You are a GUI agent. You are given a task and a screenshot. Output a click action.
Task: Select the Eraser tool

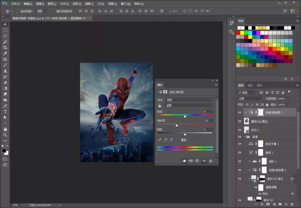point(5,83)
